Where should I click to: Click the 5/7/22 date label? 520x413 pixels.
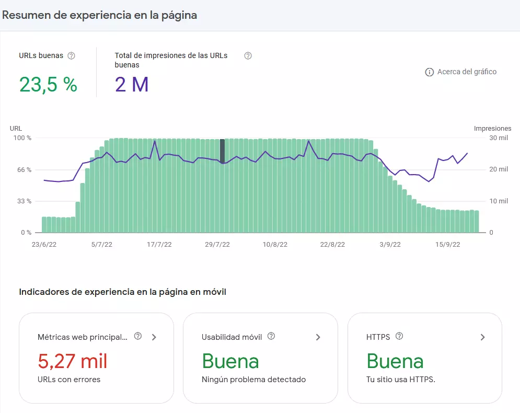tap(102, 245)
